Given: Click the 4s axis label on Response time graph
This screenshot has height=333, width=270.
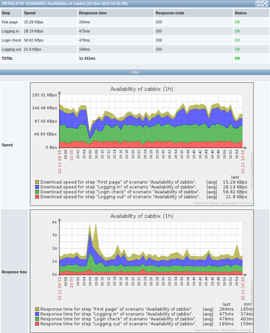Looking at the screenshot, I should point(54,222).
